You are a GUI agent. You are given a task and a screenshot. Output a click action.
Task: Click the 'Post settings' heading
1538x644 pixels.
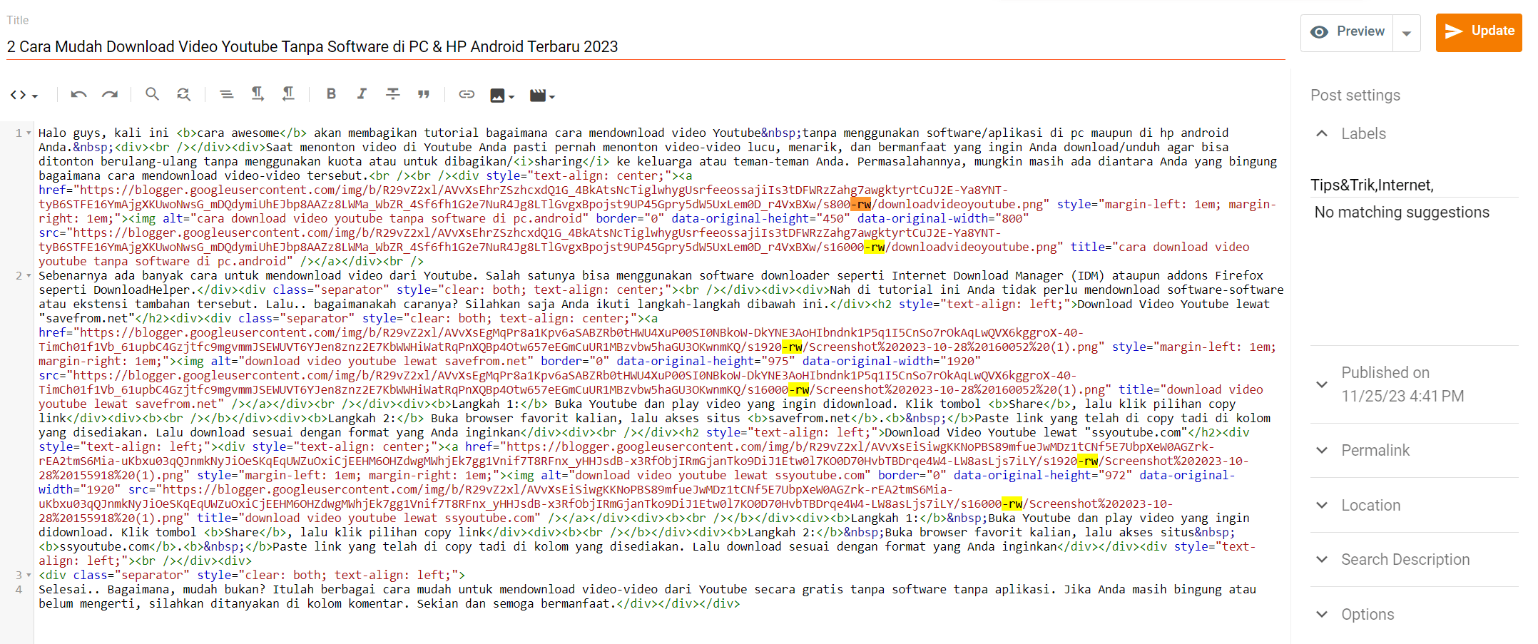coord(1355,95)
